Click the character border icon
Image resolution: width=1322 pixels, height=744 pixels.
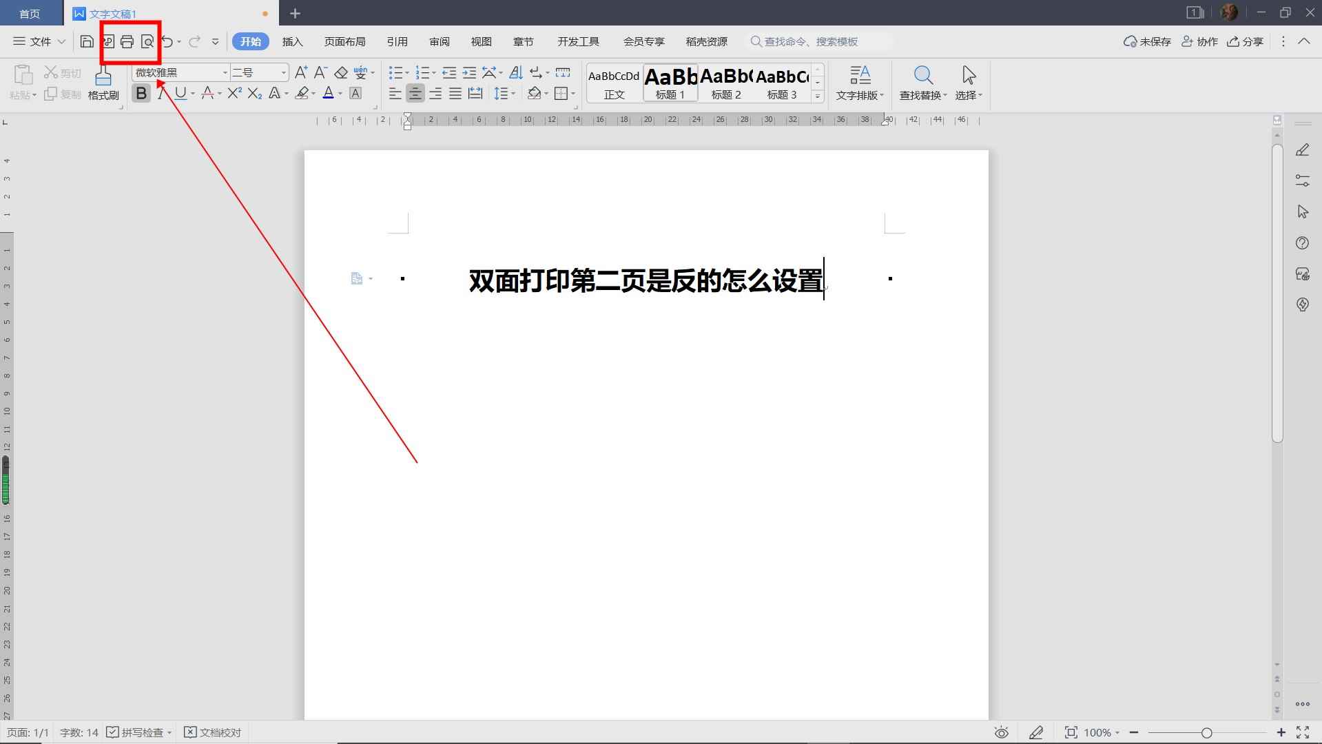tap(355, 93)
